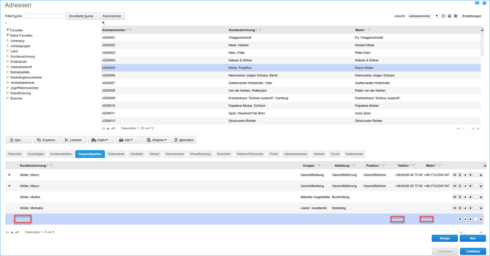Click the blue help question mark icon

coord(484,3)
